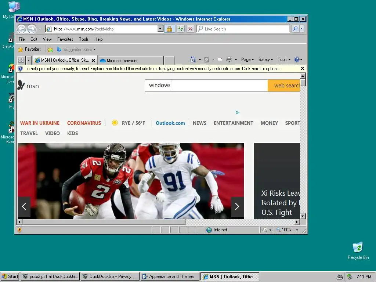Click the Home icon in command bar
Image resolution: width=376 pixels, height=282 pixels.
pos(193,59)
